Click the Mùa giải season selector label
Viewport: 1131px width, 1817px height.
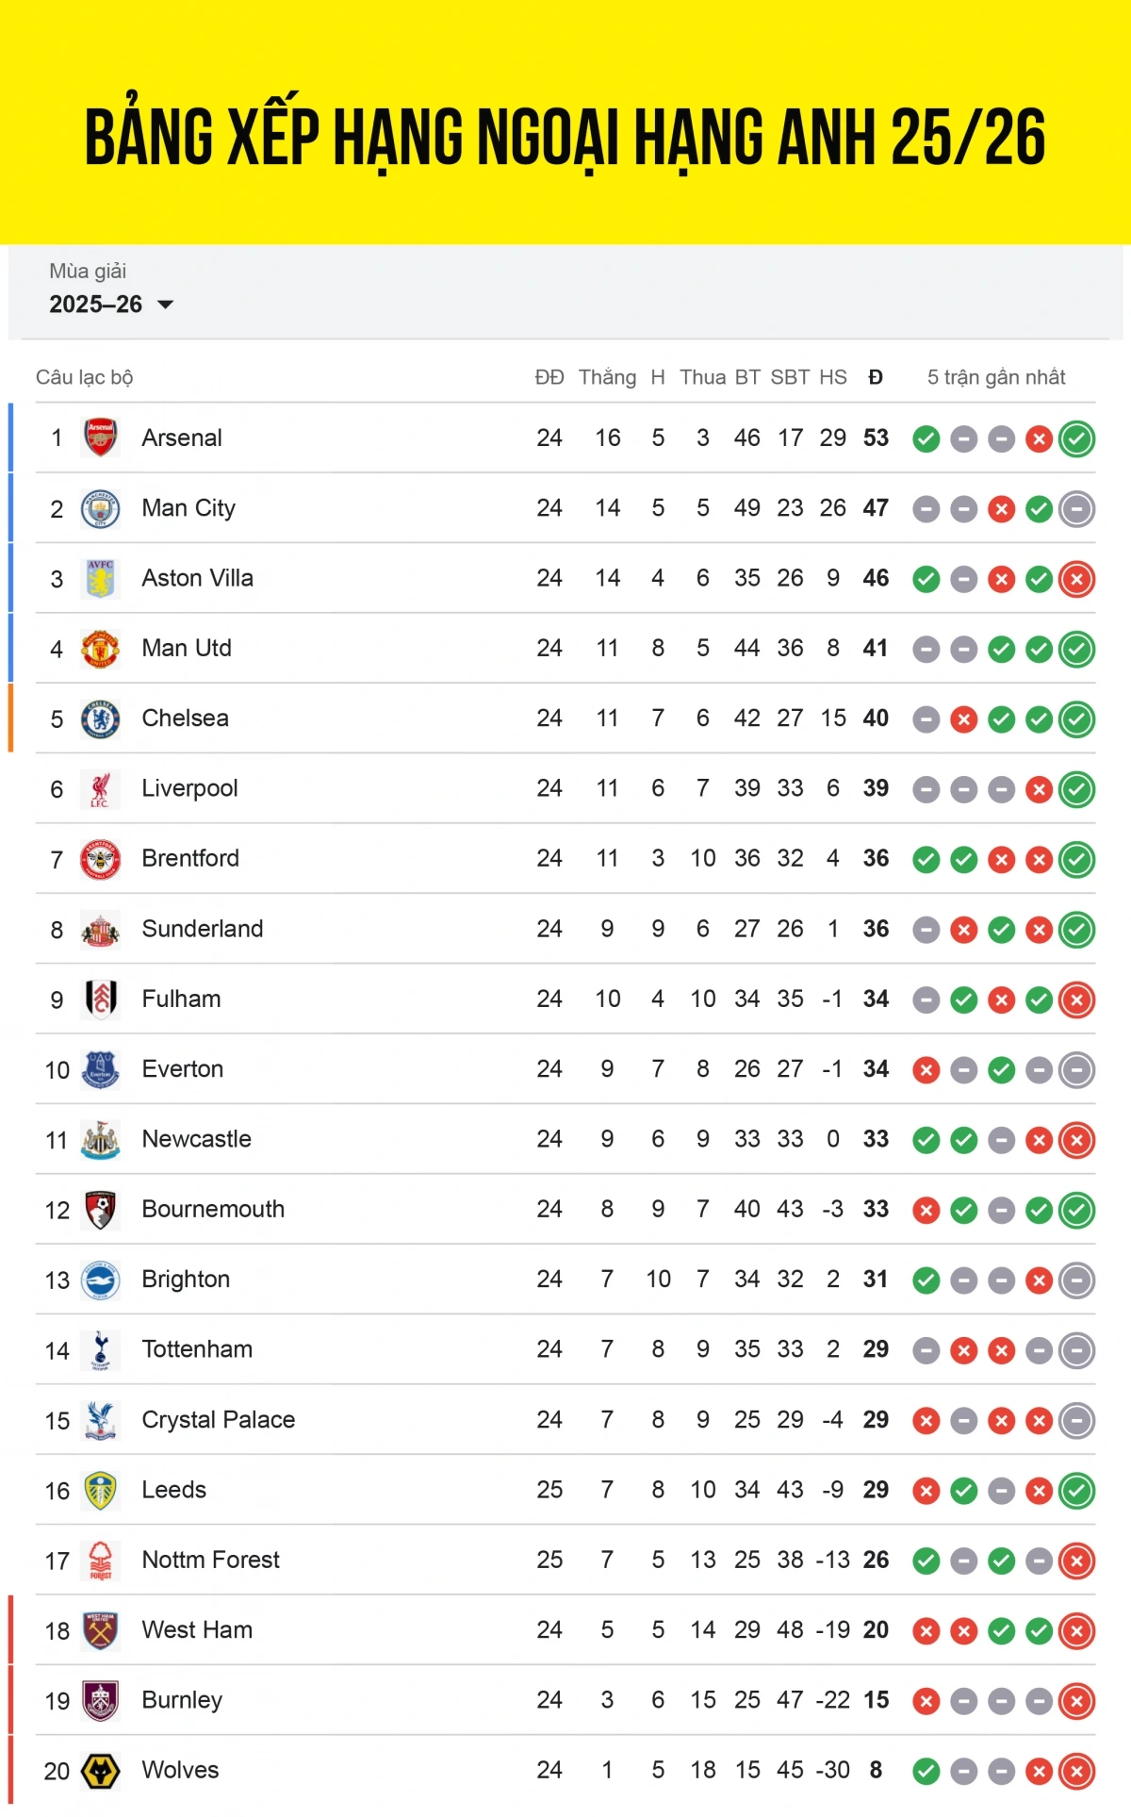(88, 272)
